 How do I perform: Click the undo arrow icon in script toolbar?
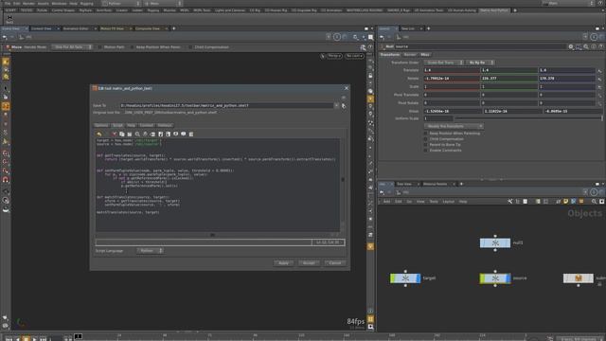(x=98, y=135)
